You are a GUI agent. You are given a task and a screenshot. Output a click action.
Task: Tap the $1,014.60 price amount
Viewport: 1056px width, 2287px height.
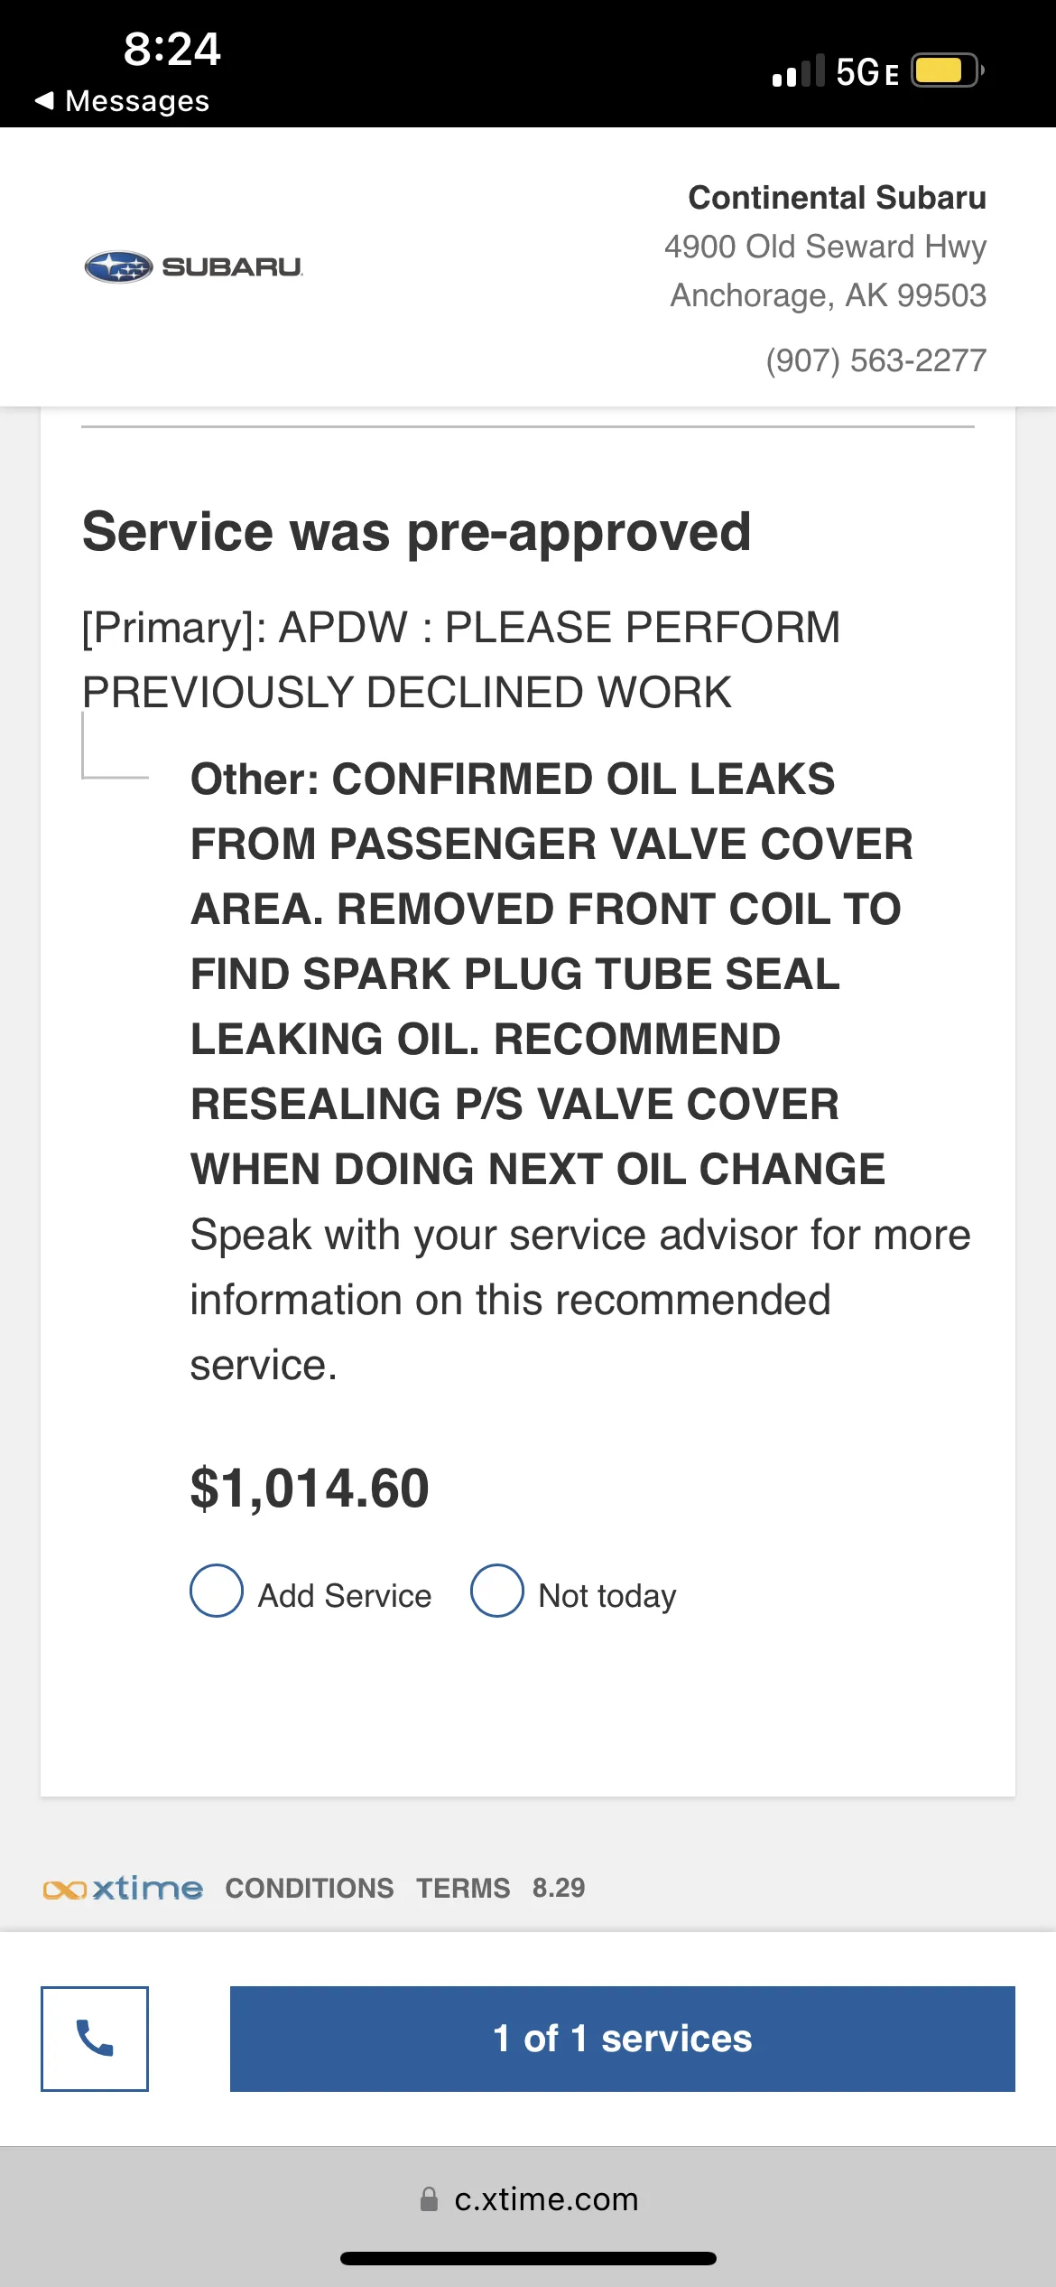pyautogui.click(x=310, y=1489)
